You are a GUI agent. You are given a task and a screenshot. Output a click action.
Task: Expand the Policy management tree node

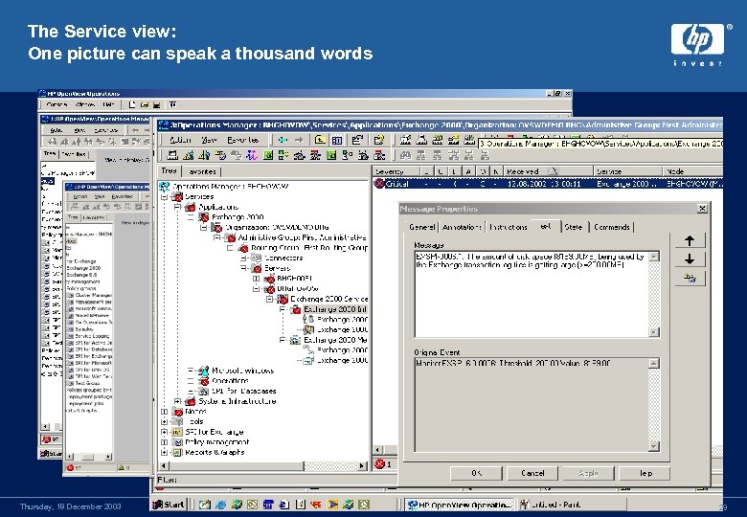(x=165, y=441)
